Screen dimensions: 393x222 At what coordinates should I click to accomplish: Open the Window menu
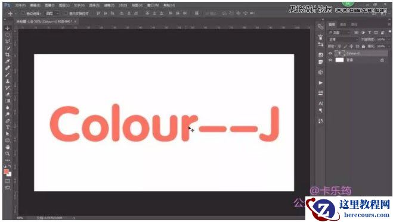pos(153,5)
